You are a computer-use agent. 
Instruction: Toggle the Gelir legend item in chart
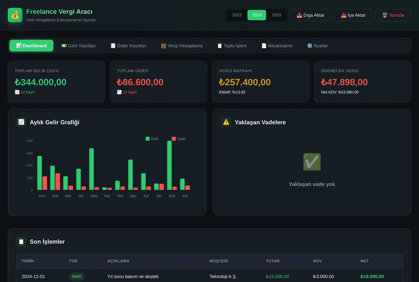[152, 139]
